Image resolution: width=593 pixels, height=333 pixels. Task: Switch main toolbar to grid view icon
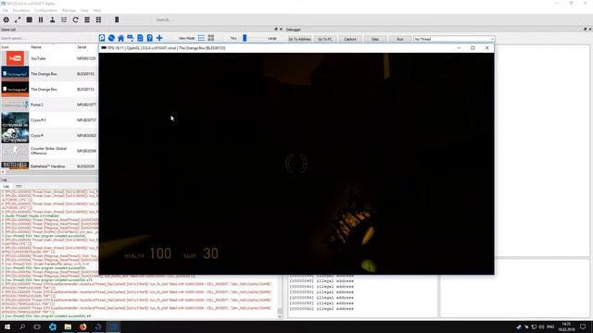(x=98, y=19)
